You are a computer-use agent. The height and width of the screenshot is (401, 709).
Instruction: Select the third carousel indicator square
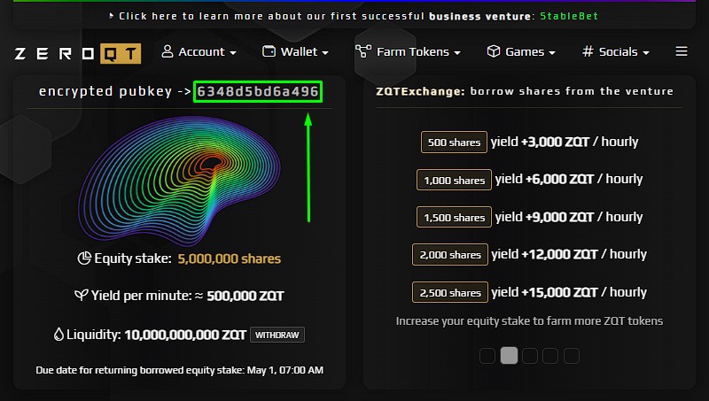point(530,356)
